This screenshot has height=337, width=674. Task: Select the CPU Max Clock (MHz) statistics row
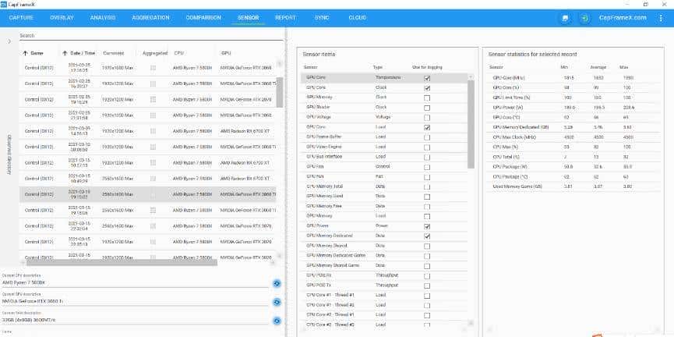click(573, 137)
